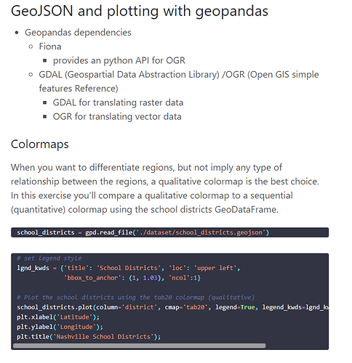Image resolution: width=352 pixels, height=363 pixels.
Task: Click 'GDAL for translating raster data' item
Action: (118, 102)
